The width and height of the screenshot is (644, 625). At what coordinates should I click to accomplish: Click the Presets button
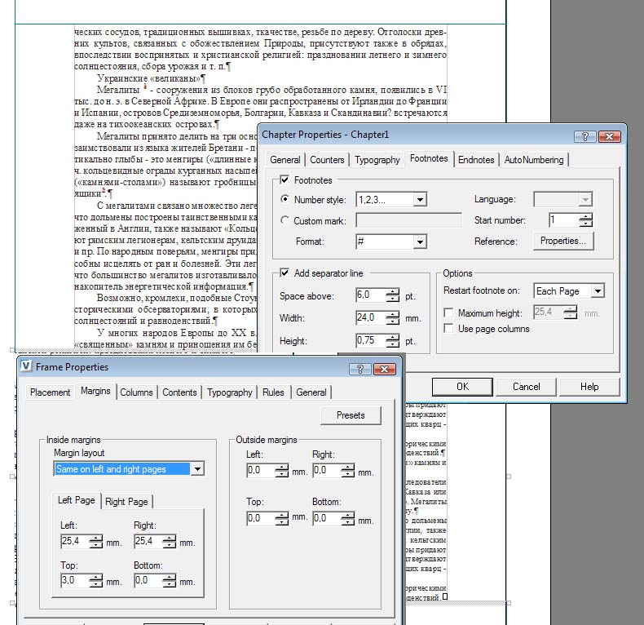tap(351, 415)
